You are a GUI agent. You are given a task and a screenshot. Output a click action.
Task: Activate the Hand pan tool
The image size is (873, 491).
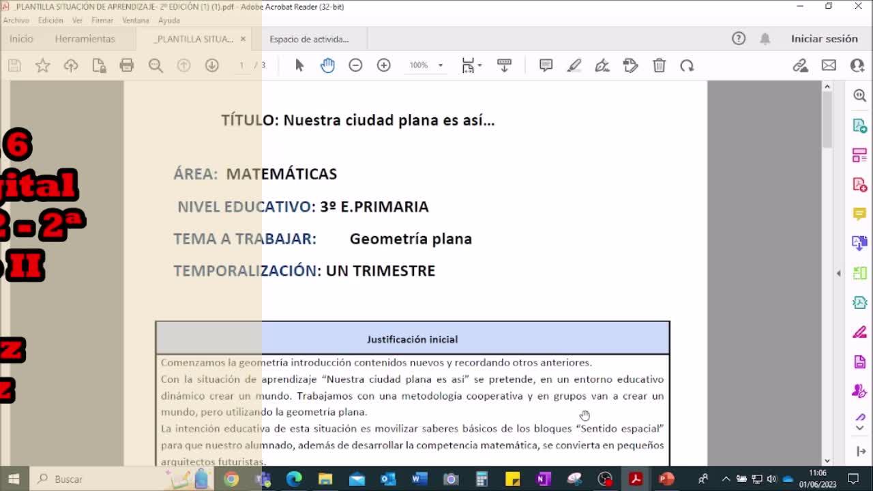coord(327,65)
